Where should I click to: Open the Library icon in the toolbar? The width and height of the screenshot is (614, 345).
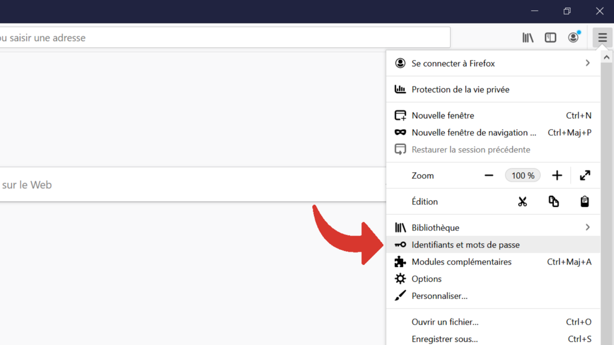click(x=528, y=38)
